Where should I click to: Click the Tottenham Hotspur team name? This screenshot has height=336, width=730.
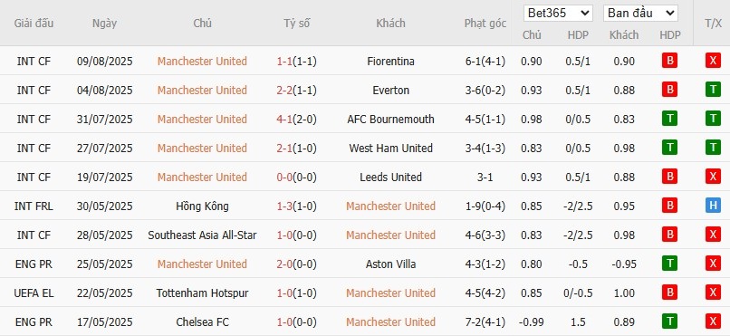(x=202, y=293)
